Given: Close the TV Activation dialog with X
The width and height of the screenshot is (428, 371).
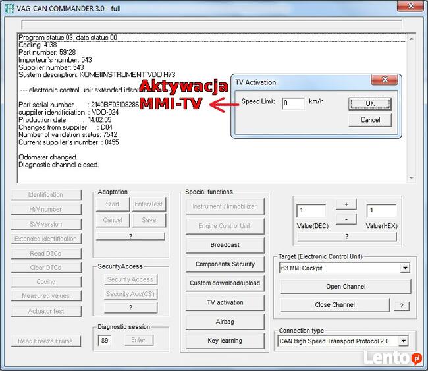Looking at the screenshot, I should [x=385, y=80].
